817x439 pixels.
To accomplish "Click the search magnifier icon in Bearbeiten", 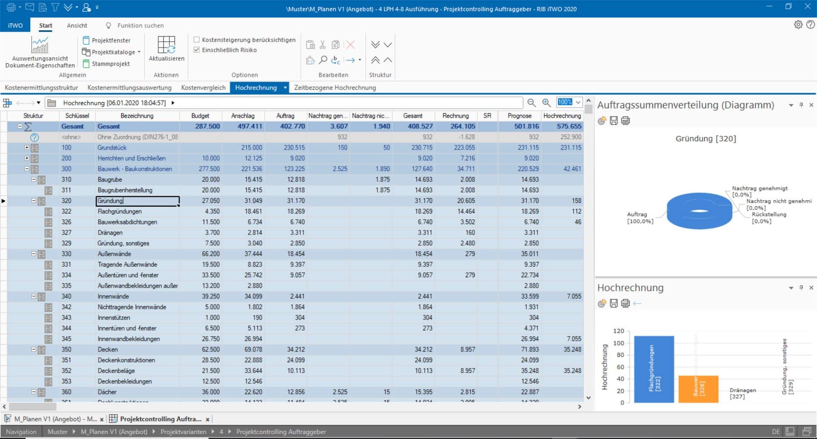I will point(323,60).
